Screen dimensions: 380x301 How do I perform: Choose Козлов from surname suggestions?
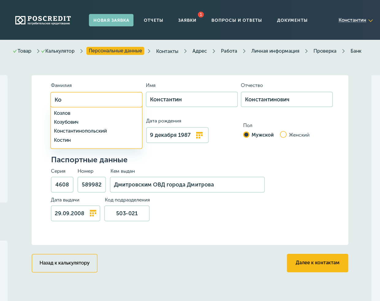coord(62,113)
